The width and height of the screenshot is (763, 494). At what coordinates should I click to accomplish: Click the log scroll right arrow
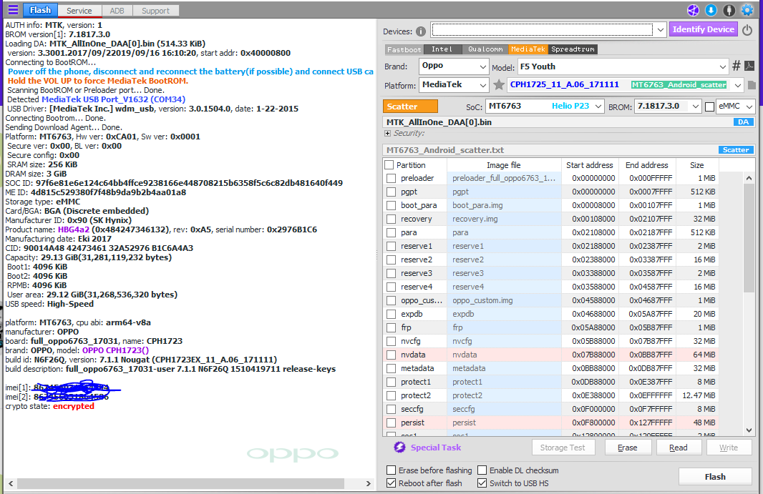pyautogui.click(x=369, y=484)
